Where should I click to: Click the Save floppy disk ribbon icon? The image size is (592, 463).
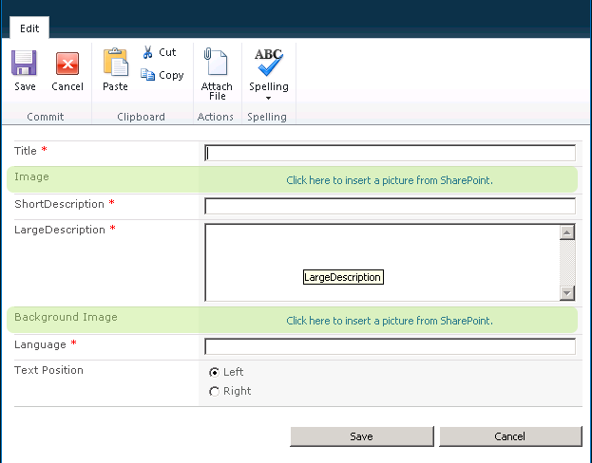tap(25, 64)
